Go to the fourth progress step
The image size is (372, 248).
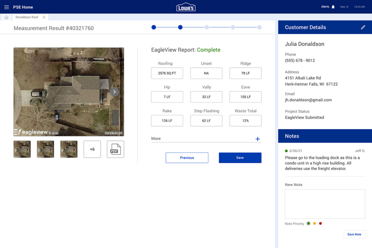233,27
